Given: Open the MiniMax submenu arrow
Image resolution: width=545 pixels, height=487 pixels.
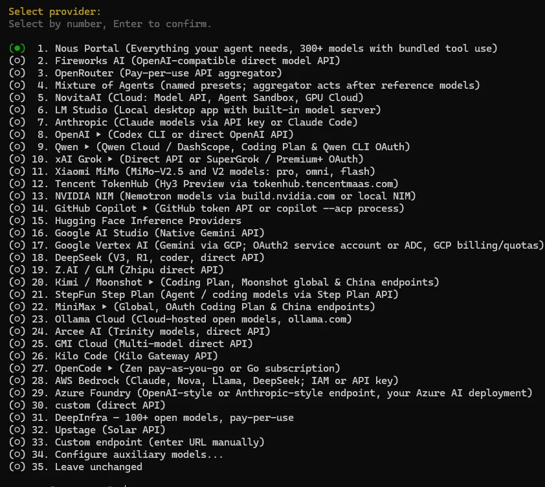Looking at the screenshot, I should [105, 307].
